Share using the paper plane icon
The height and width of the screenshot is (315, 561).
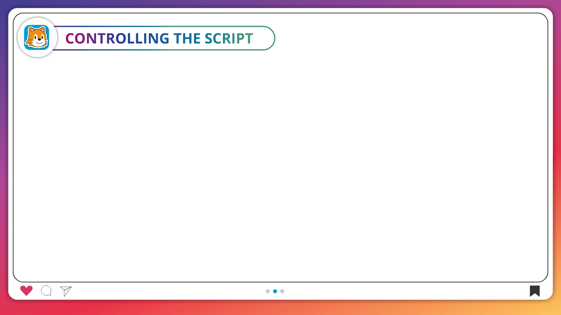[66, 291]
